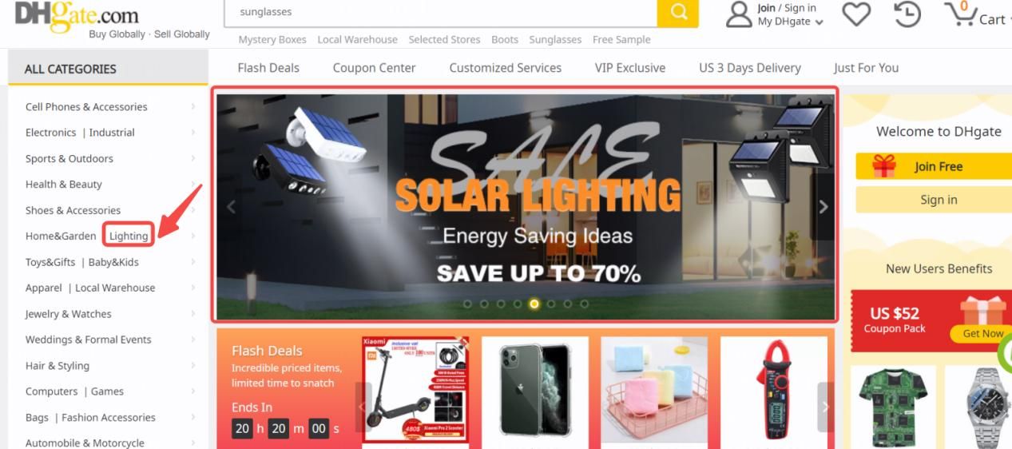
Task: Go to previous banner slide arrow
Action: (x=231, y=207)
